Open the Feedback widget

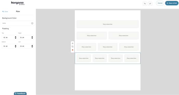pos(20,93)
